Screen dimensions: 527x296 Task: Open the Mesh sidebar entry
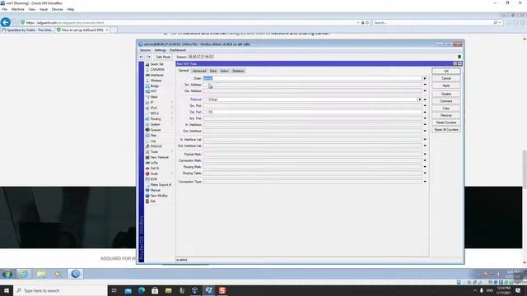(154, 97)
